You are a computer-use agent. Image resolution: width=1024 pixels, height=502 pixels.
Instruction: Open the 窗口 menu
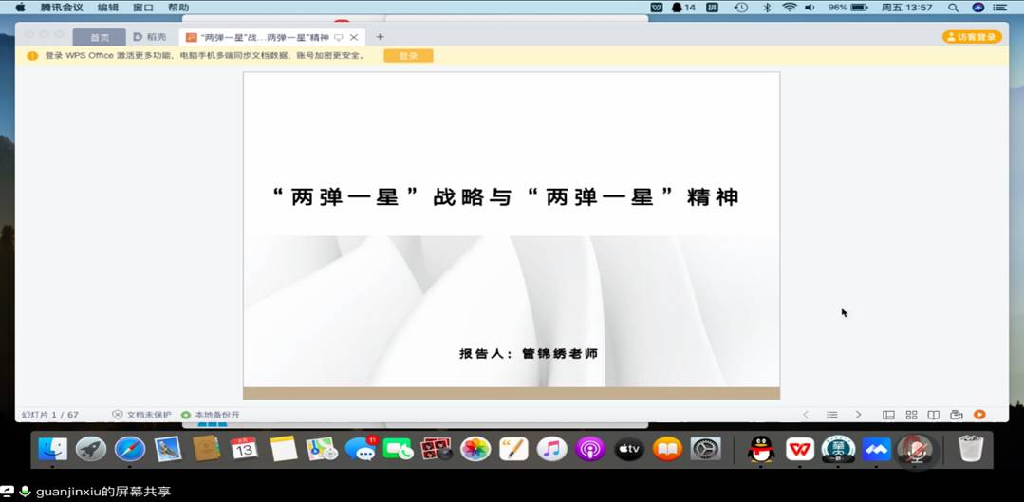click(143, 8)
